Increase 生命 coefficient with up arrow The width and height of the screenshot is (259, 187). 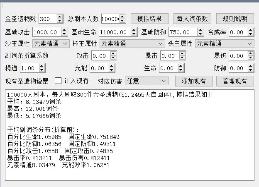181,66
